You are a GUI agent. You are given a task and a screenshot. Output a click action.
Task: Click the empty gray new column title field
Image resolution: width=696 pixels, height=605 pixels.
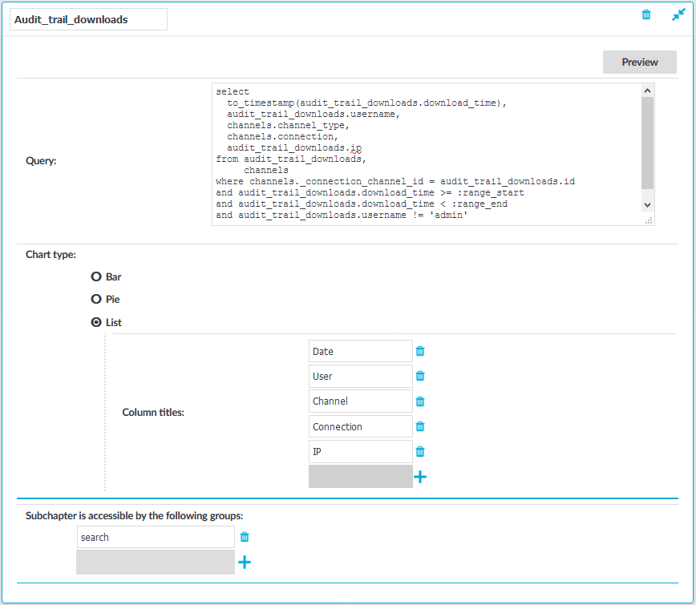(361, 476)
